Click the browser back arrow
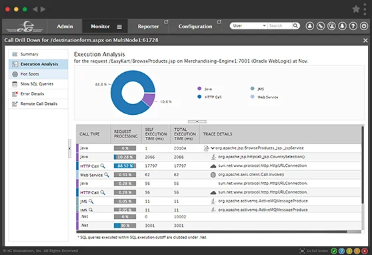 35,9
